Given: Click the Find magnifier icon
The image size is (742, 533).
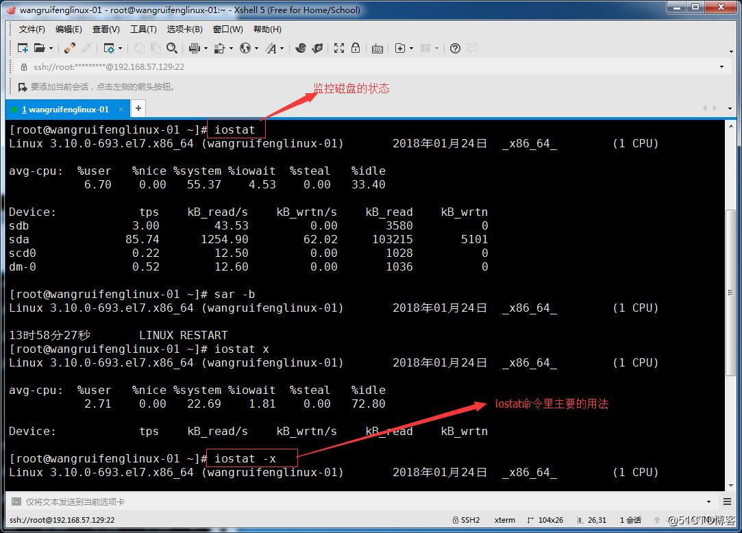Looking at the screenshot, I should pos(172,48).
